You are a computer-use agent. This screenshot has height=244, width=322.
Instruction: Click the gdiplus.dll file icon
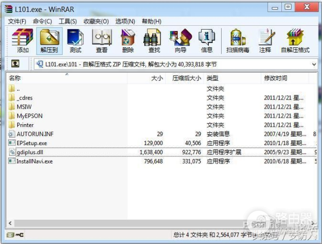pos(12,152)
